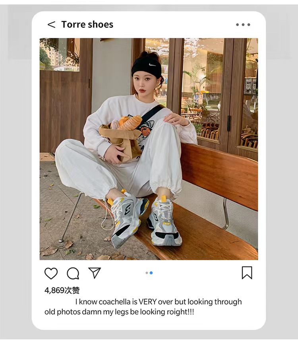The image size is (298, 344).
Task: Open comments via the speech bubble icon
Action: point(73,273)
